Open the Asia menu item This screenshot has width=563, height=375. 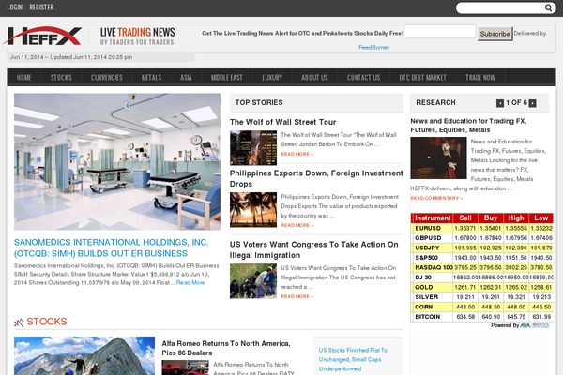tap(186, 78)
